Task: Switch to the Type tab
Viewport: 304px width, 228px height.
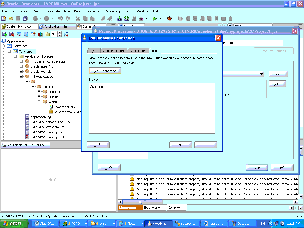Action: (x=94, y=51)
